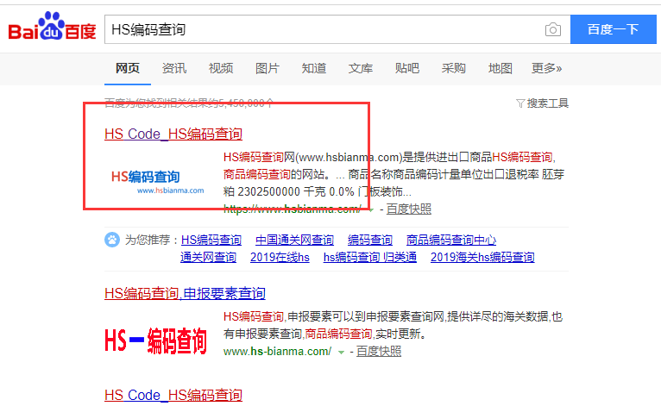Open https://www.hsbianma.com/ URL link
The width and height of the screenshot is (661, 406).
(x=293, y=209)
